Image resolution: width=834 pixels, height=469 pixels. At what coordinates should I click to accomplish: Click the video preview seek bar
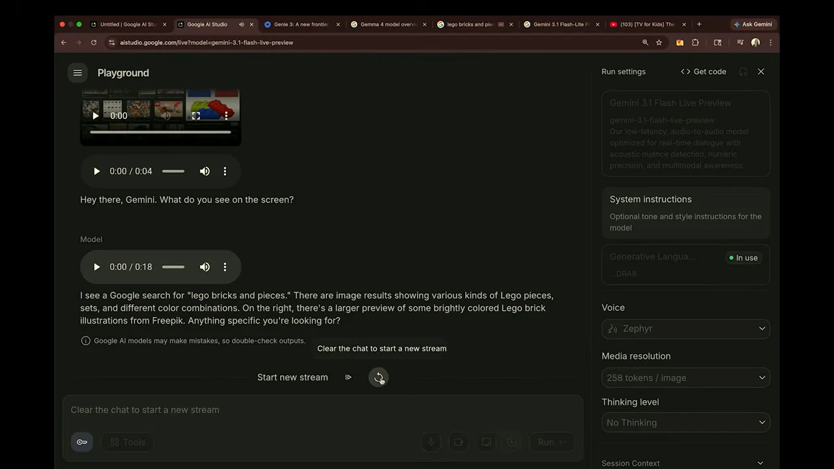pyautogui.click(x=160, y=132)
